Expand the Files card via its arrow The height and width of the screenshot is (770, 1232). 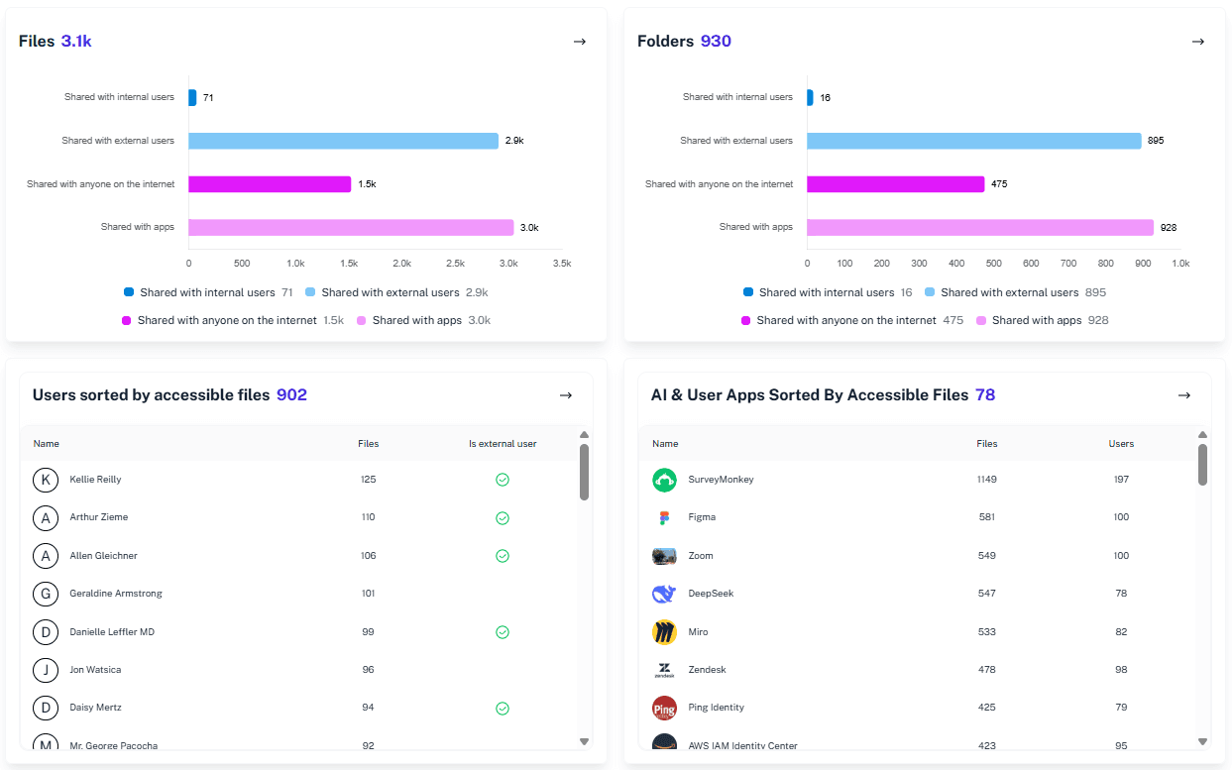579,42
